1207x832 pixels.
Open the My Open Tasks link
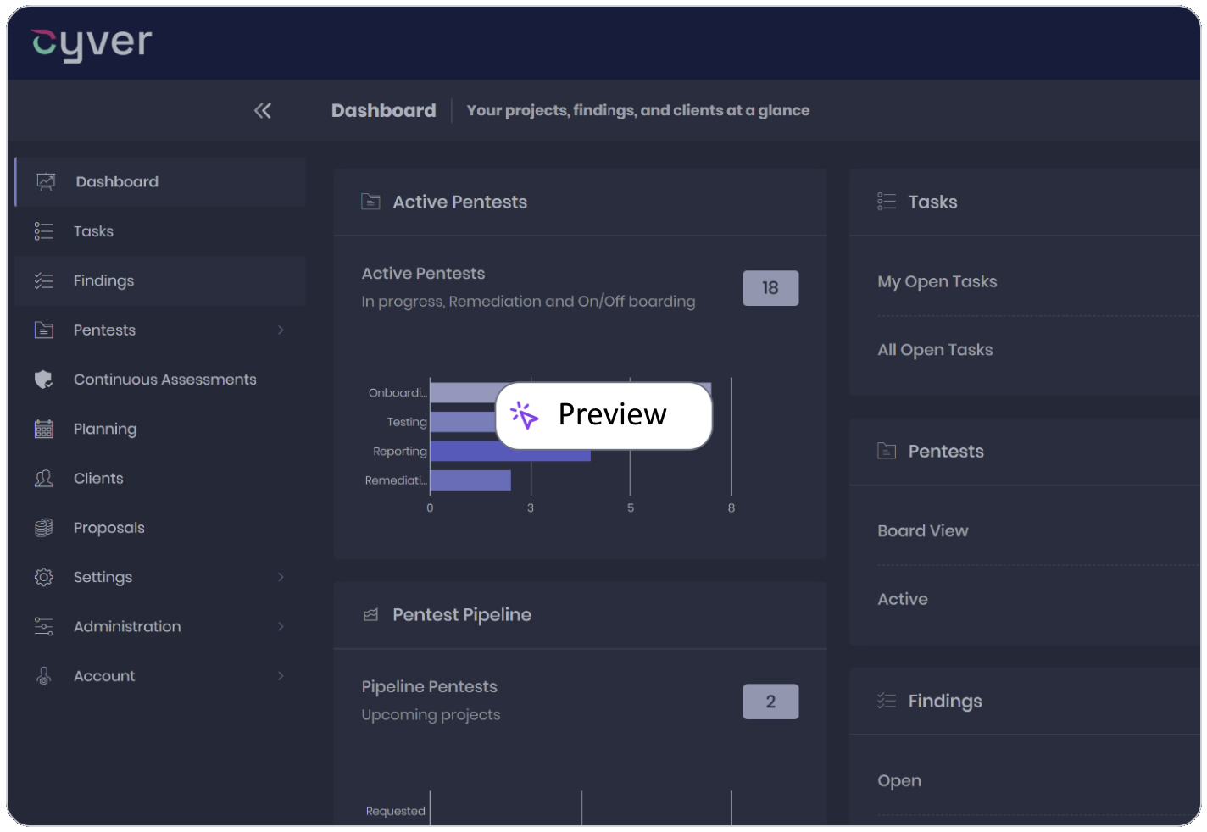tap(937, 282)
